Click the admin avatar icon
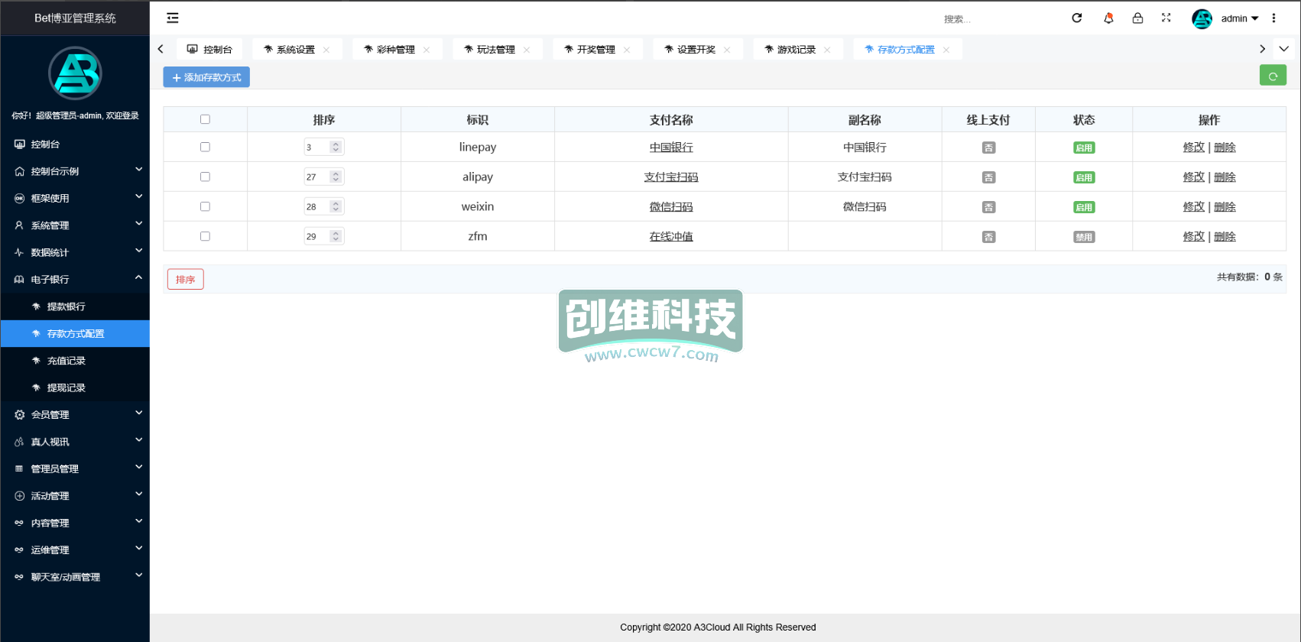Viewport: 1301px width, 642px height. (x=1202, y=18)
